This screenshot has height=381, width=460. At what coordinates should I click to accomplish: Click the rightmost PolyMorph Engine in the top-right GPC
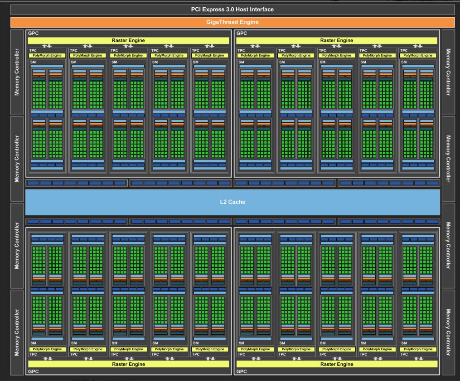[x=419, y=55]
